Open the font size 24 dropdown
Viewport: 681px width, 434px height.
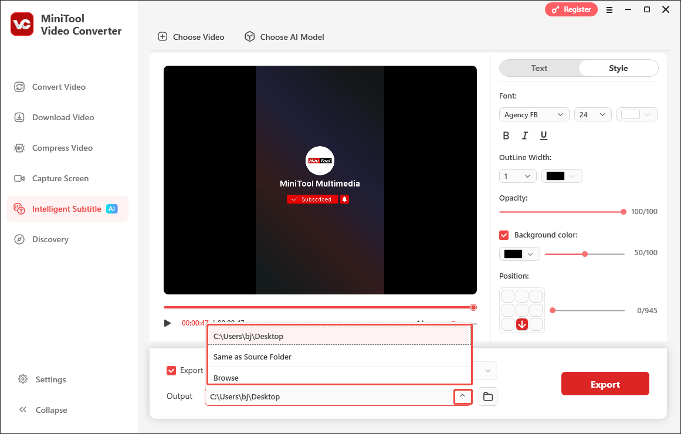[x=592, y=115]
